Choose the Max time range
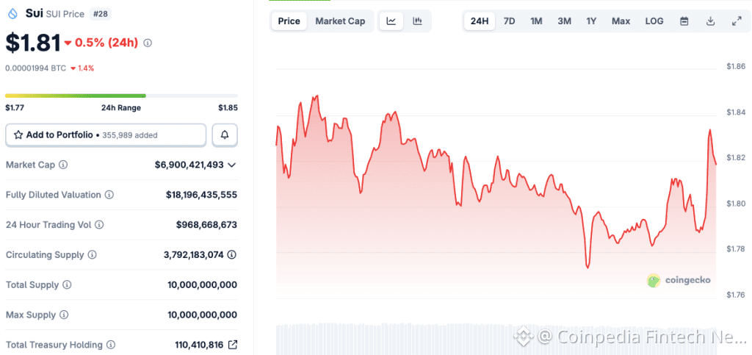Image resolution: width=752 pixels, height=355 pixels. click(621, 21)
